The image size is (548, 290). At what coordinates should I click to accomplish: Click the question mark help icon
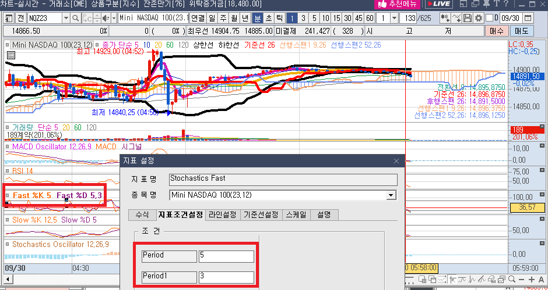tap(507, 4)
